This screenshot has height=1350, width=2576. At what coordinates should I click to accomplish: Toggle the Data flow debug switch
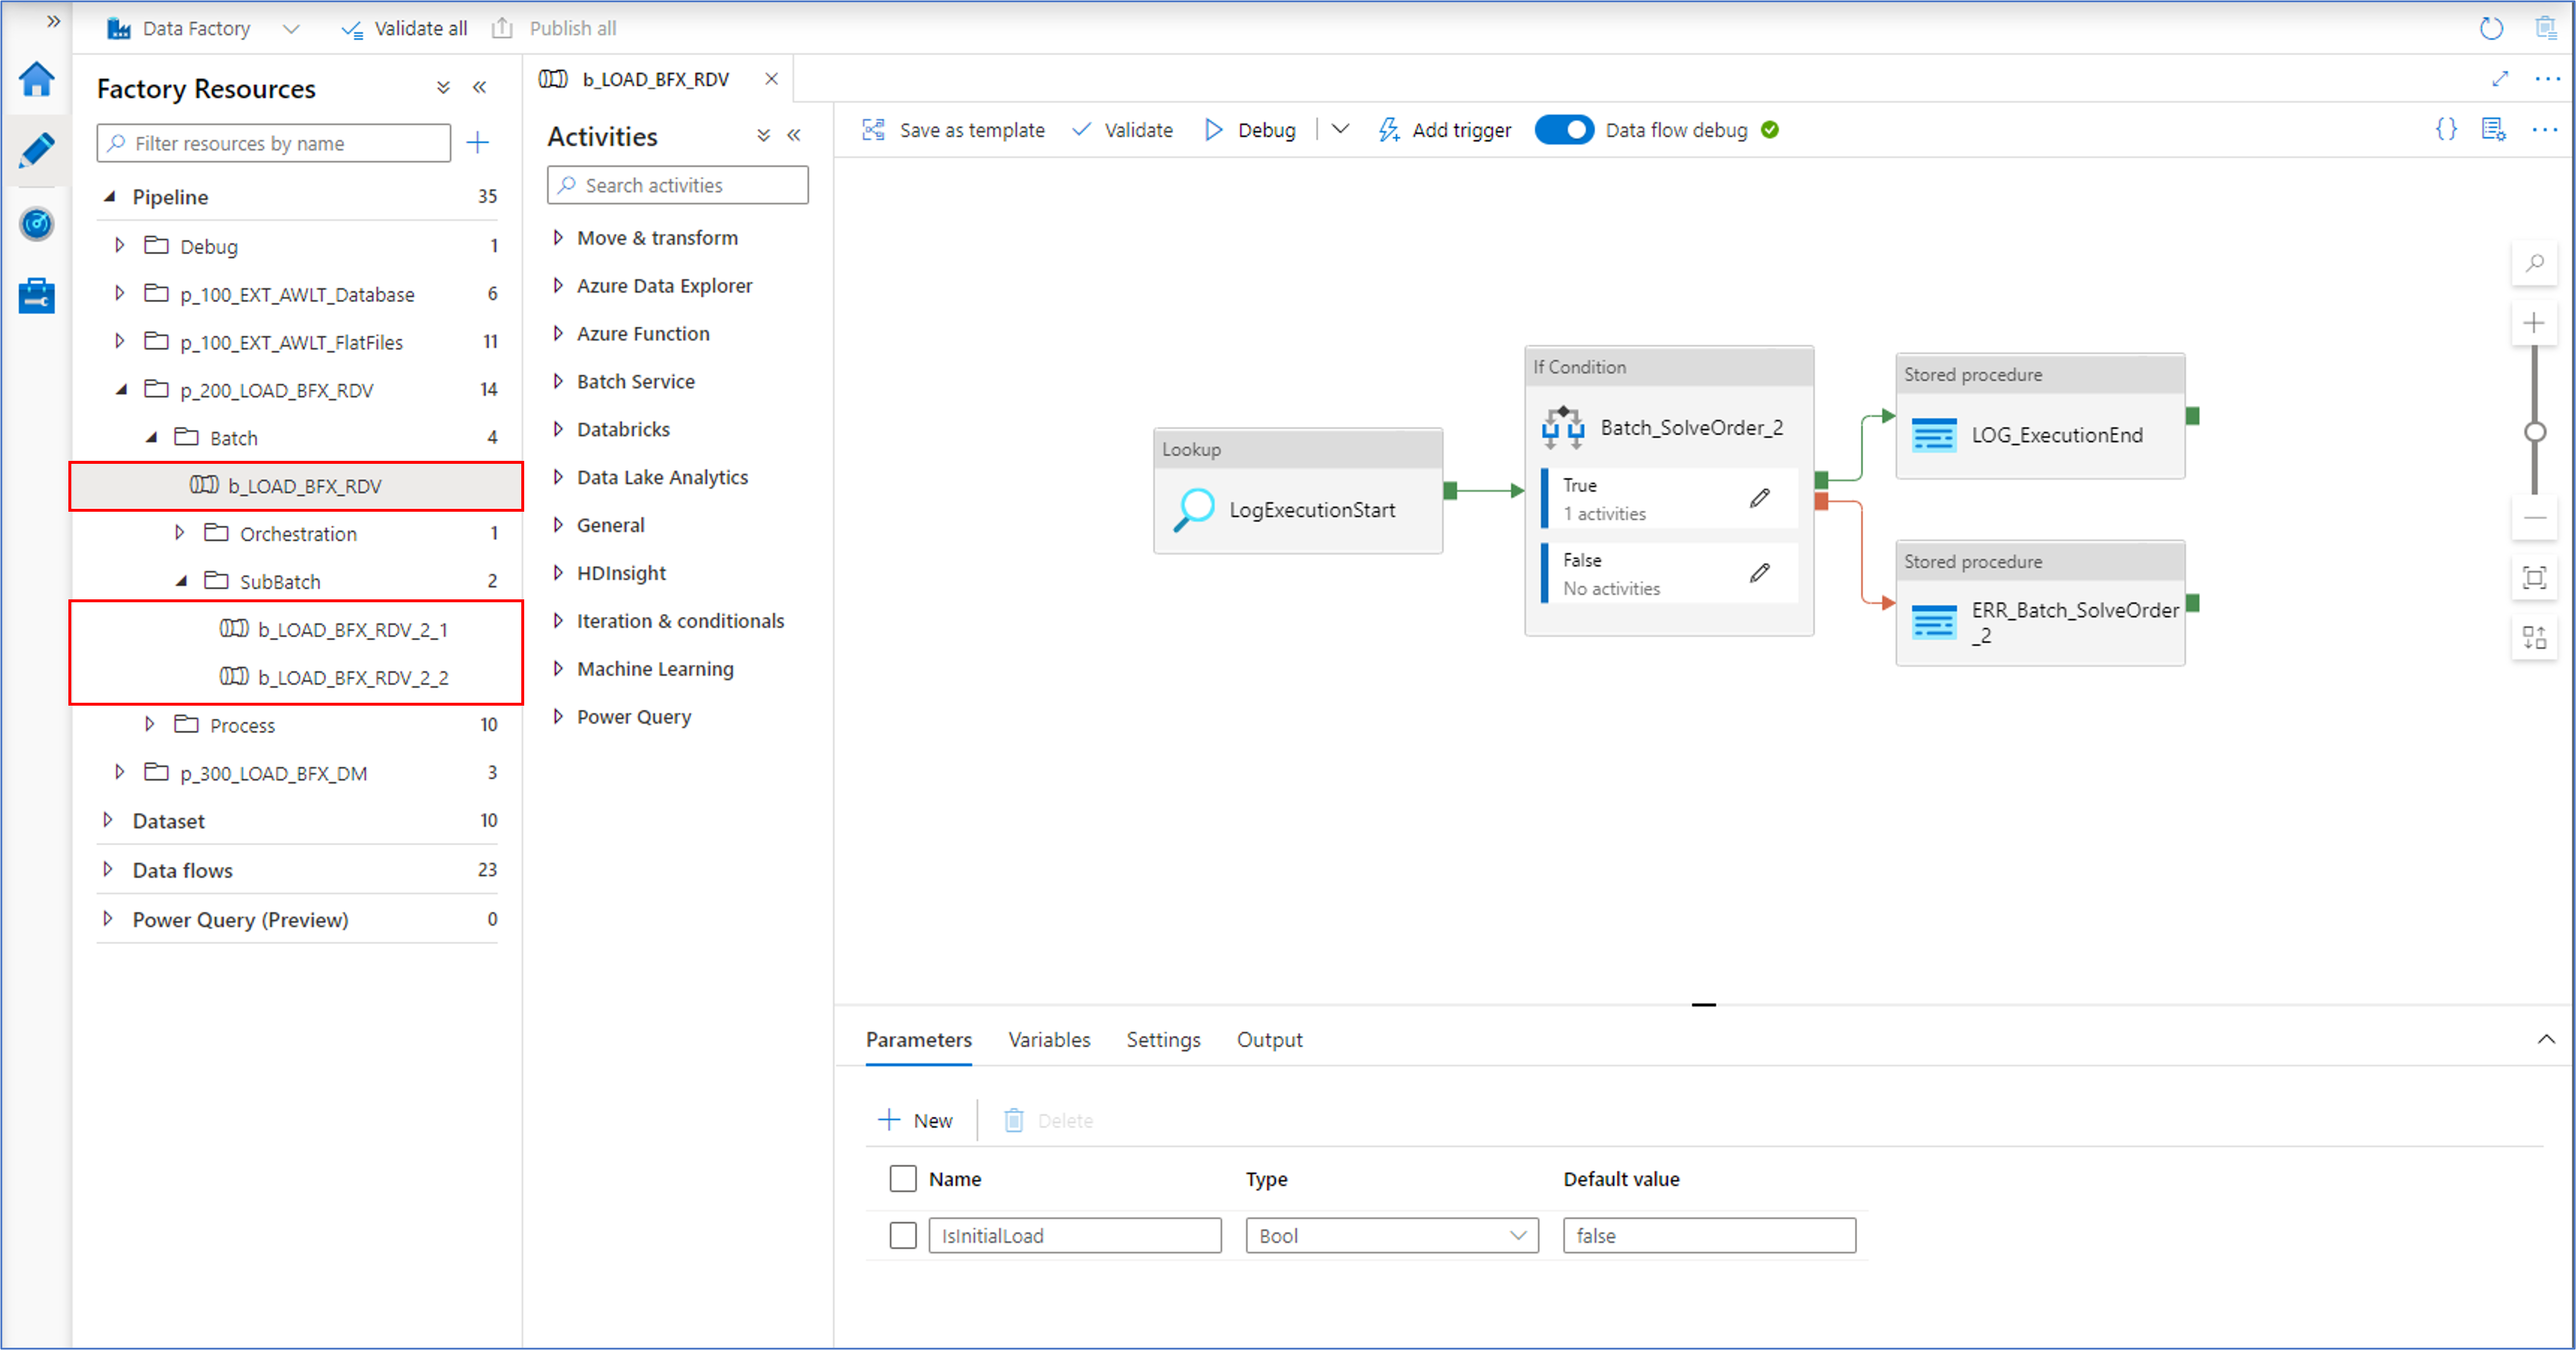[1564, 130]
